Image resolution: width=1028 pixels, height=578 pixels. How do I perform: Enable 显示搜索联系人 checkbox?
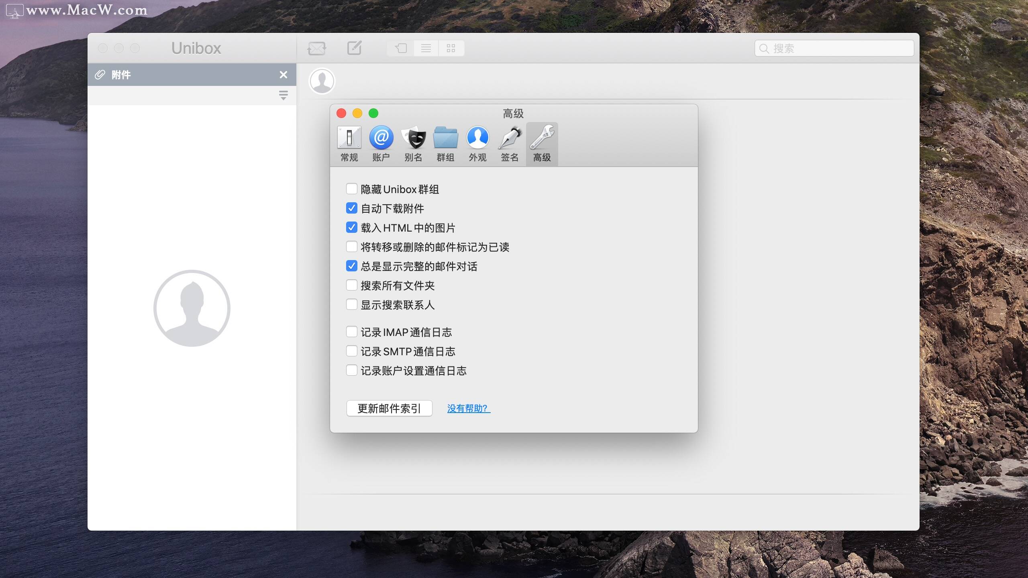[351, 304]
